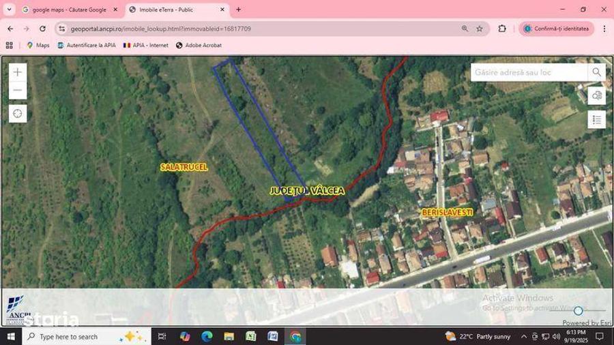Open the weather widget '22°C Partly sunny'
Screen dimensions: 614x345
point(479,336)
